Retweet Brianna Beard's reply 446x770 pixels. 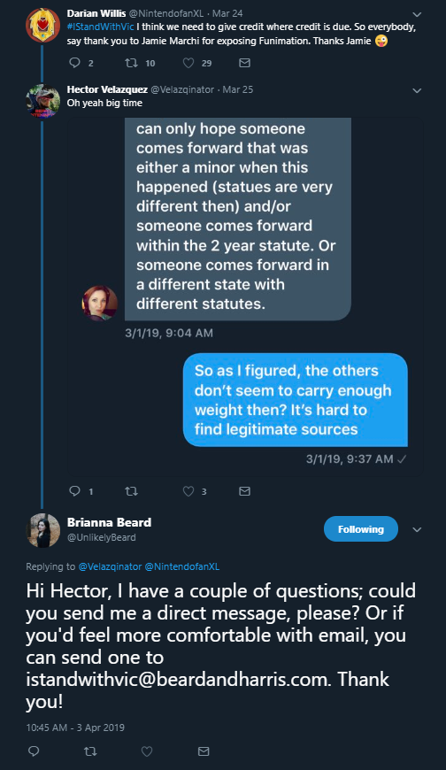click(90, 751)
